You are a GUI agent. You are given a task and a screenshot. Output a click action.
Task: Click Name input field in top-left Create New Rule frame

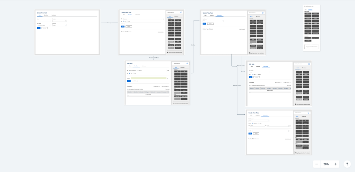[44, 21]
